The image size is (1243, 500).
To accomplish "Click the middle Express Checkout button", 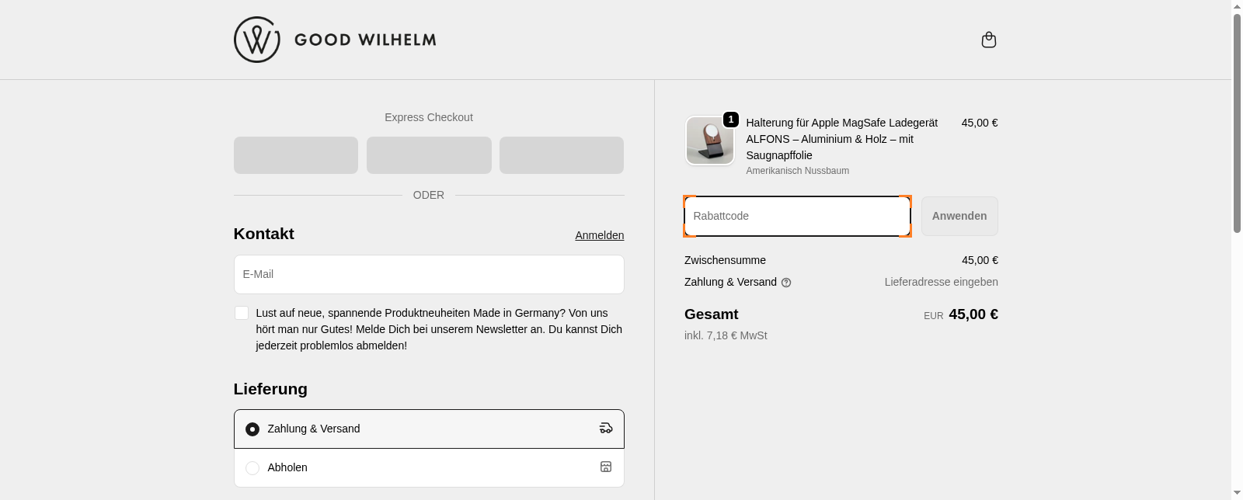I will pos(429,155).
